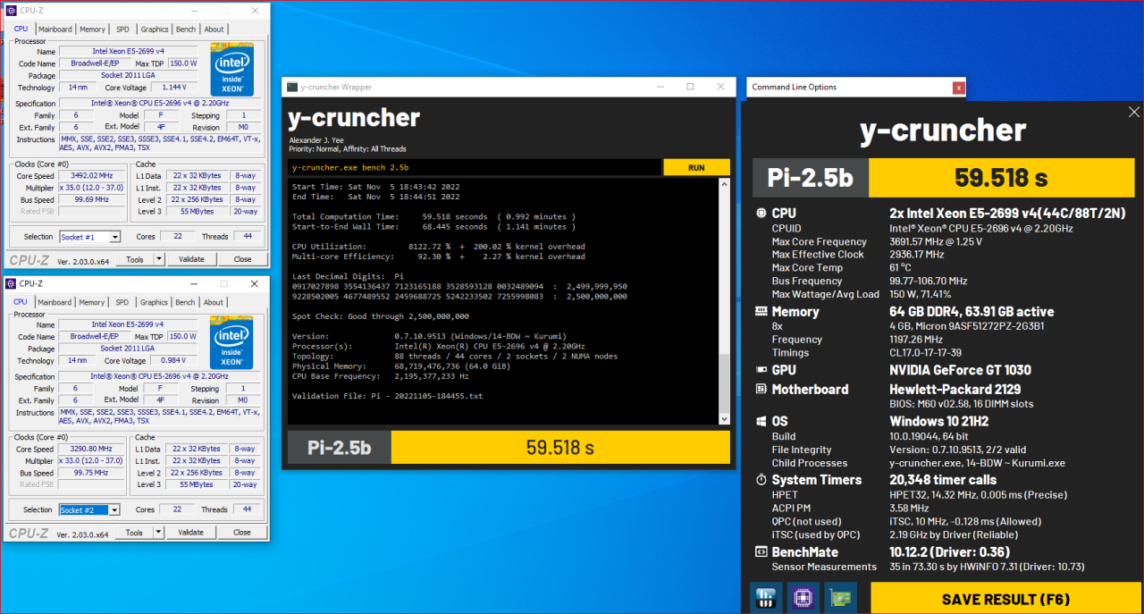
Task: Click the green graphics card icon in BenchMate
Action: point(840,598)
